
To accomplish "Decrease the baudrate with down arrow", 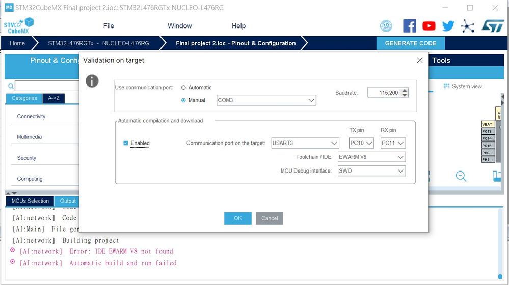I will click(x=405, y=95).
